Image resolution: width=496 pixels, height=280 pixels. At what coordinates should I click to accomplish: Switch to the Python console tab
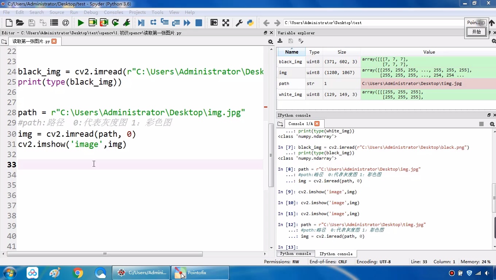(x=295, y=254)
